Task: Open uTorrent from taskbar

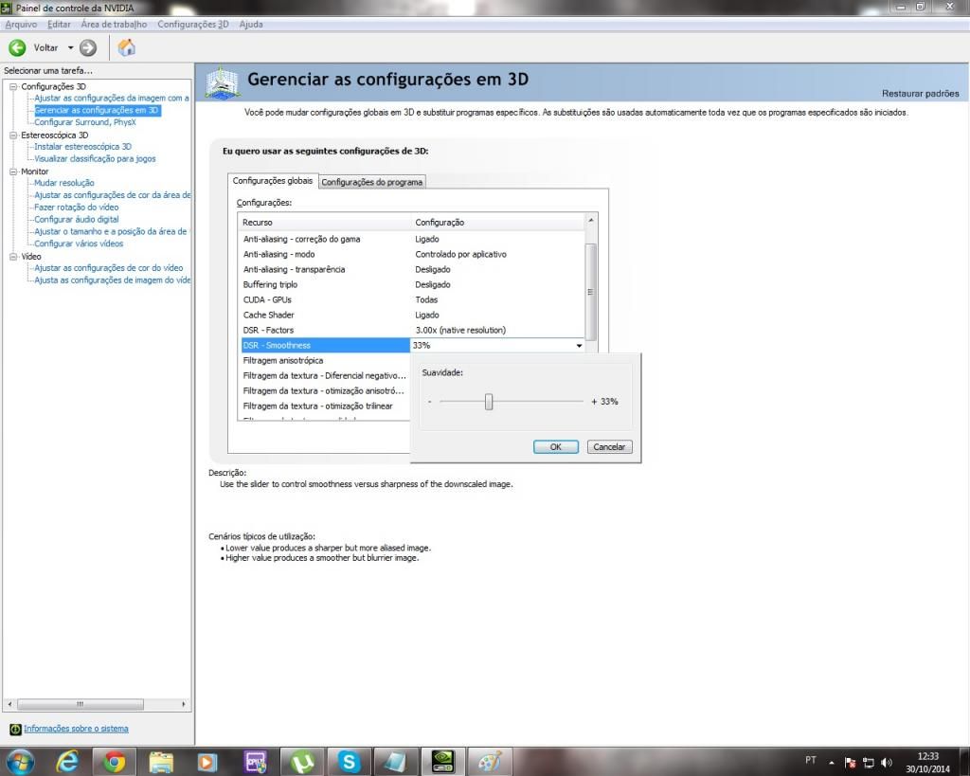Action: (x=302, y=762)
